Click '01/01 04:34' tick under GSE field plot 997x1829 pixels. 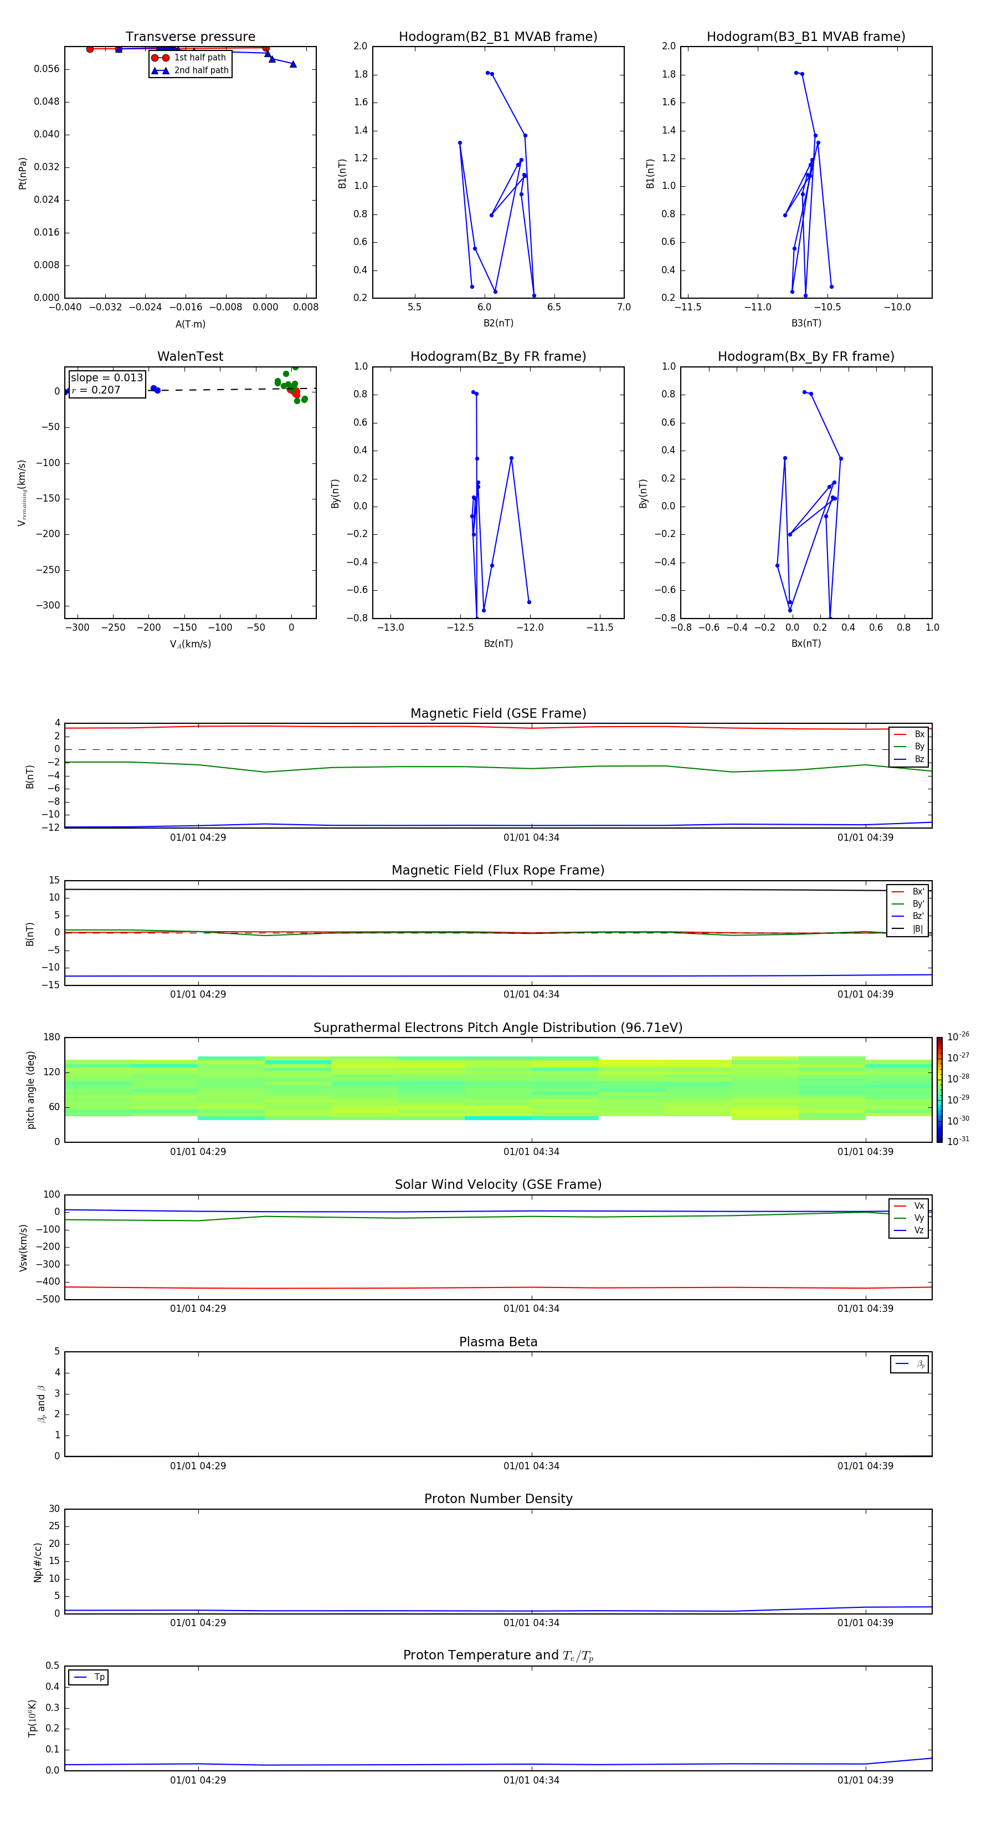(x=532, y=838)
